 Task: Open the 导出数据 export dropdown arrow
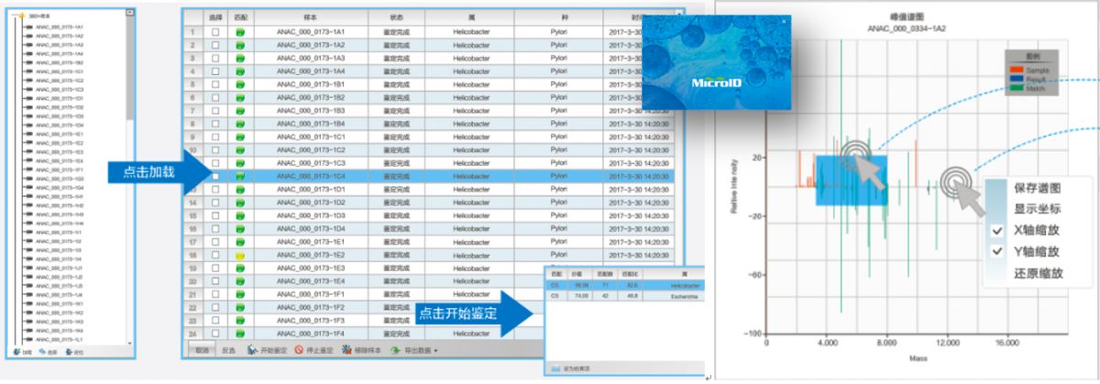coord(435,350)
